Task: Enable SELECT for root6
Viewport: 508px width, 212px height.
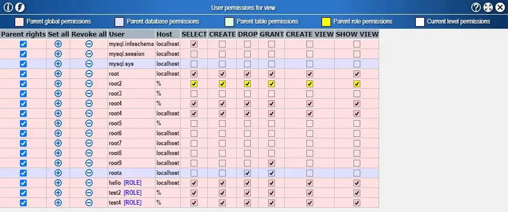Action: [x=194, y=134]
